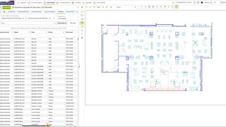Click the horizontal scrollbar under the table
The image size is (226, 127).
(x=36, y=126)
